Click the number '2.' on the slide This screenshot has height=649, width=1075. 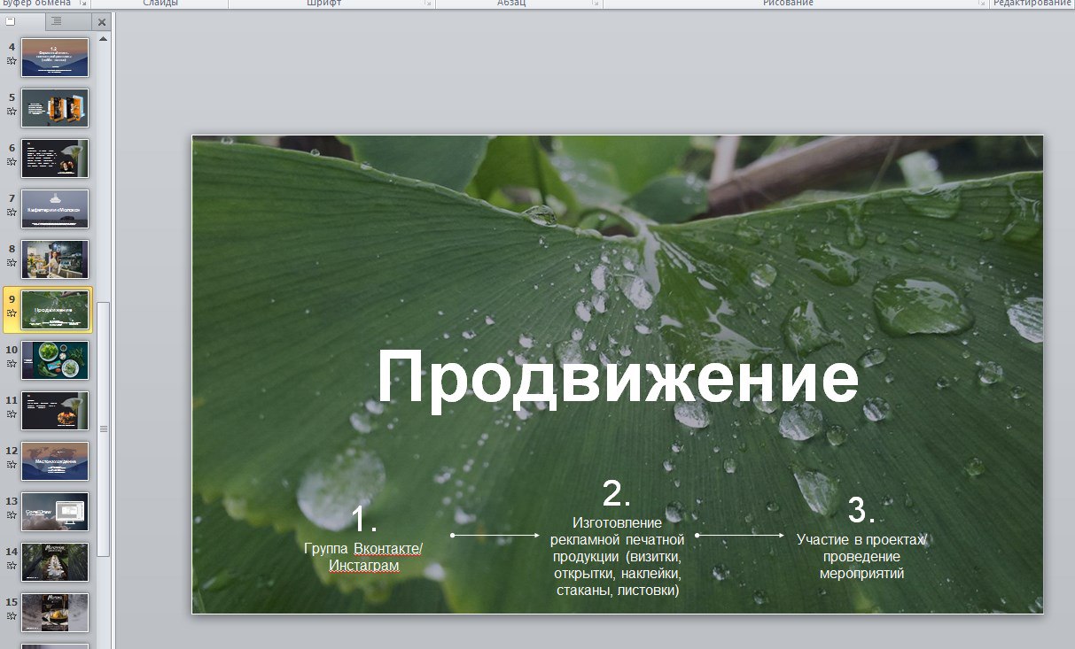click(x=617, y=493)
